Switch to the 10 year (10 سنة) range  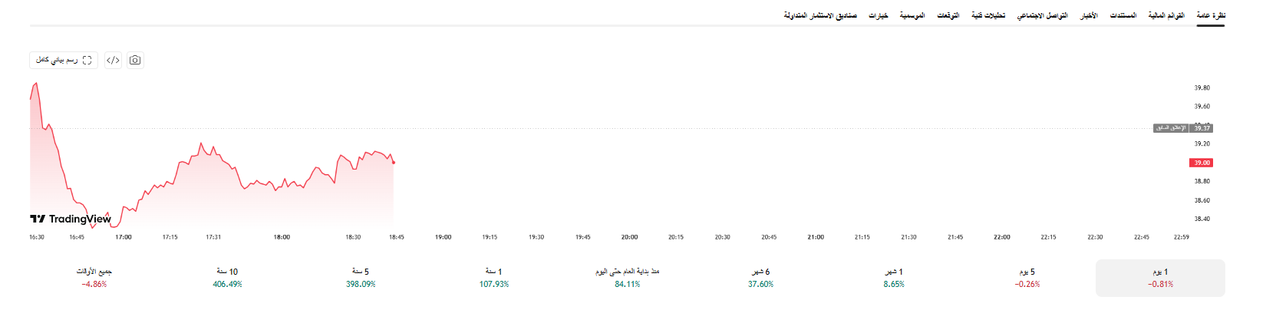coord(227,278)
